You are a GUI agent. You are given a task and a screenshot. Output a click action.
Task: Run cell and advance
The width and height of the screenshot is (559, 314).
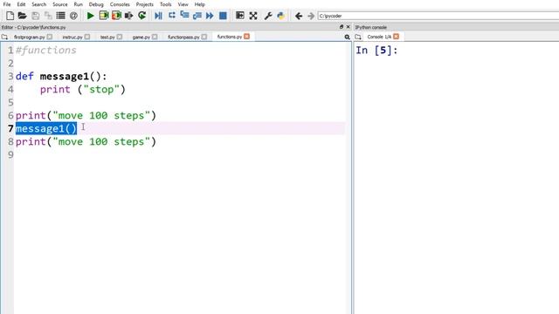pyautogui.click(x=116, y=16)
